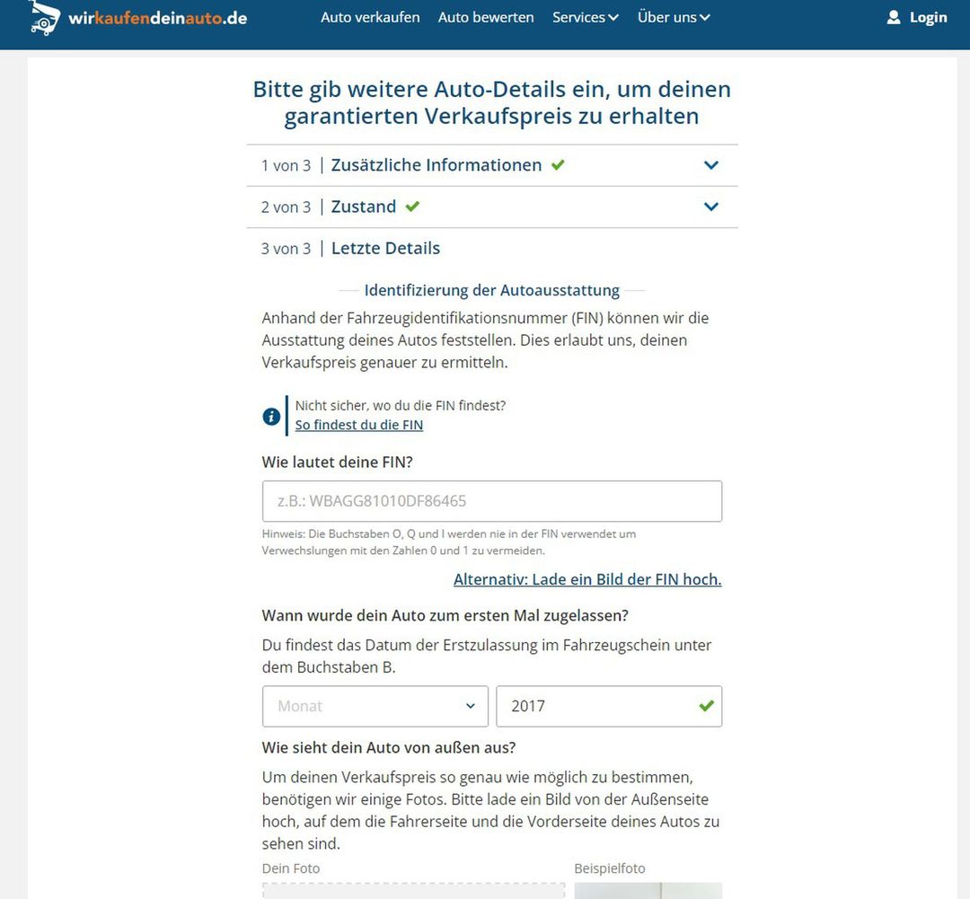This screenshot has width=970, height=899.
Task: Click the green checkmark next to Zustand
Action: (x=412, y=206)
